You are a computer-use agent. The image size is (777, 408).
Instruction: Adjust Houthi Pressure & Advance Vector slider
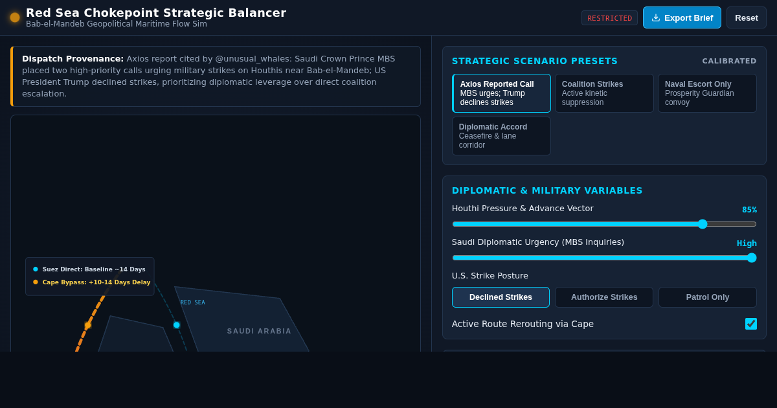(604, 224)
